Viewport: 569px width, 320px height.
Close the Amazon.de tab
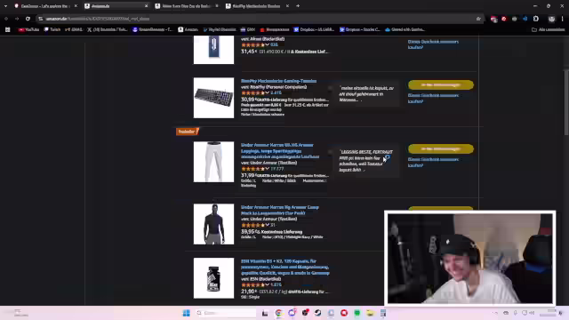[x=146, y=6]
